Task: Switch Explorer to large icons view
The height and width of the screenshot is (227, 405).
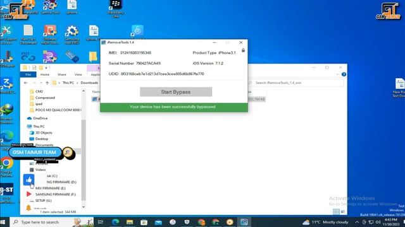Action: (x=343, y=212)
